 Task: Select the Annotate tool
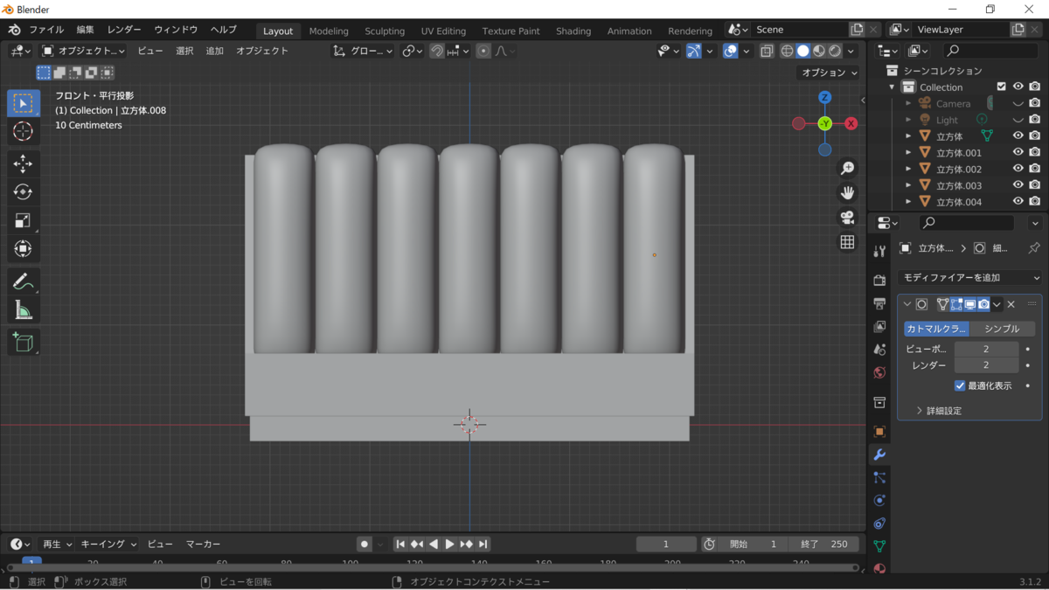[24, 281]
